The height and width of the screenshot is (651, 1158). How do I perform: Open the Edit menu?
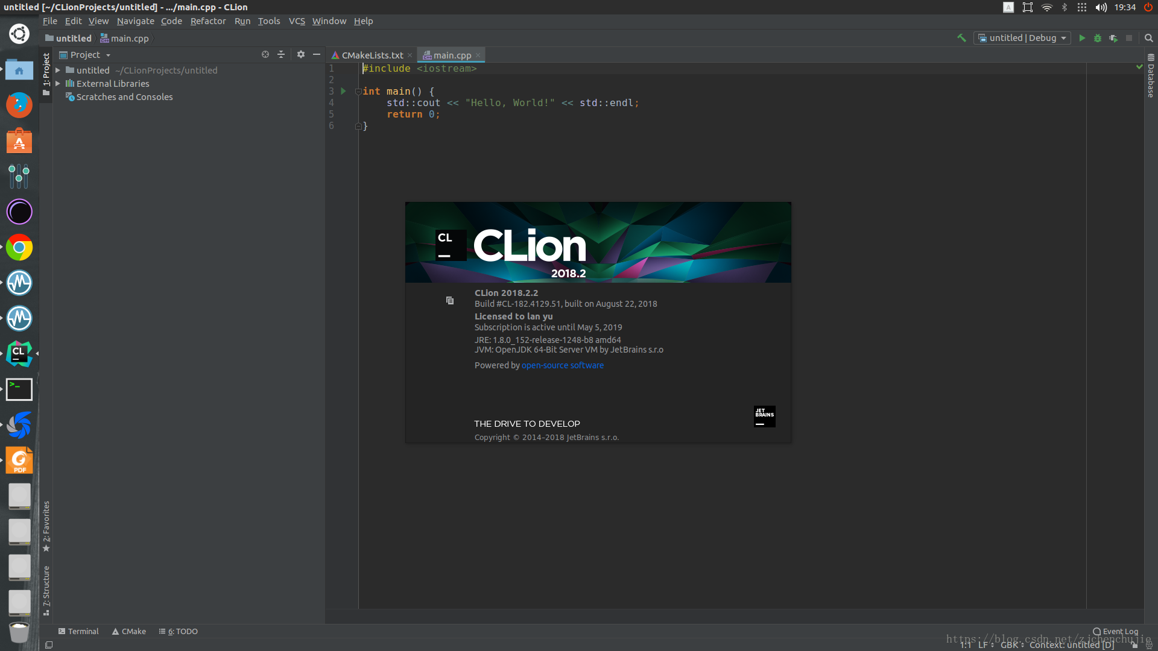point(73,21)
